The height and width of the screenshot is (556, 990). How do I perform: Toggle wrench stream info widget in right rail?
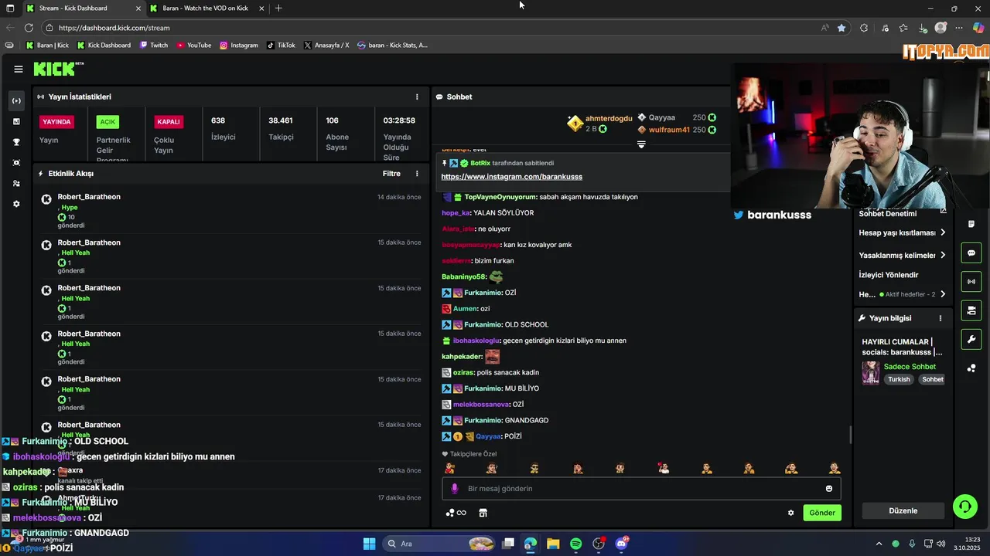pos(971,339)
